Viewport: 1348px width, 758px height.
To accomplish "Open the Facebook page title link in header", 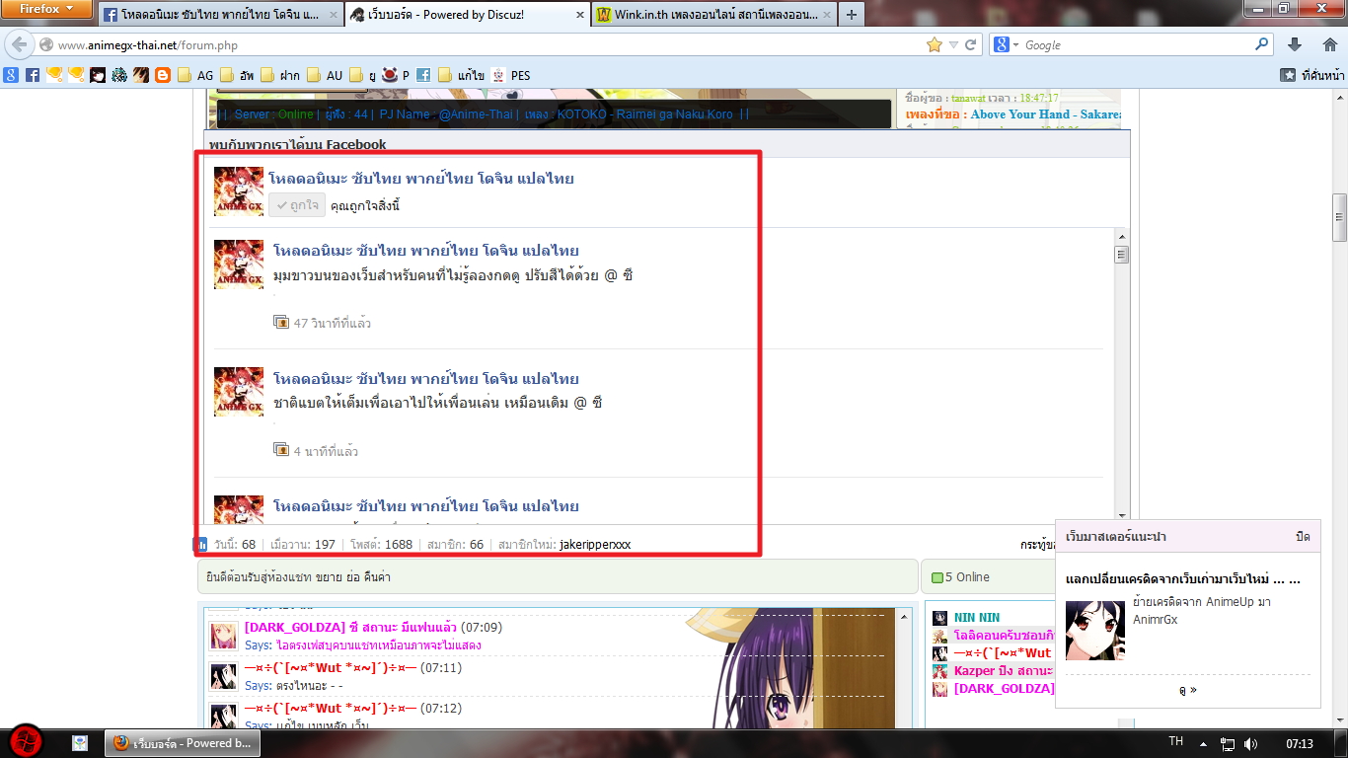I will coord(421,179).
